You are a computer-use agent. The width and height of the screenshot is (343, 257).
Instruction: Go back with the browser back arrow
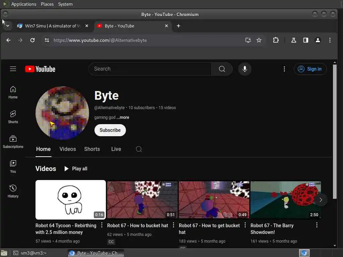8,40
